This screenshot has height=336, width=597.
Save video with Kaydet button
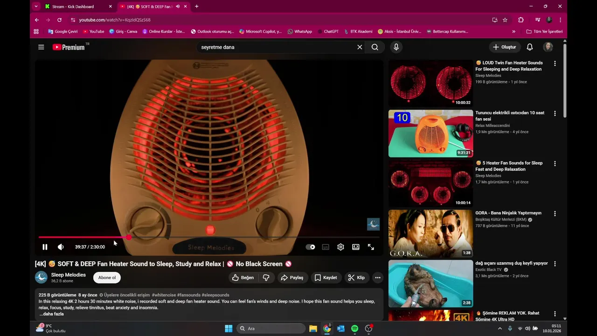(x=326, y=278)
